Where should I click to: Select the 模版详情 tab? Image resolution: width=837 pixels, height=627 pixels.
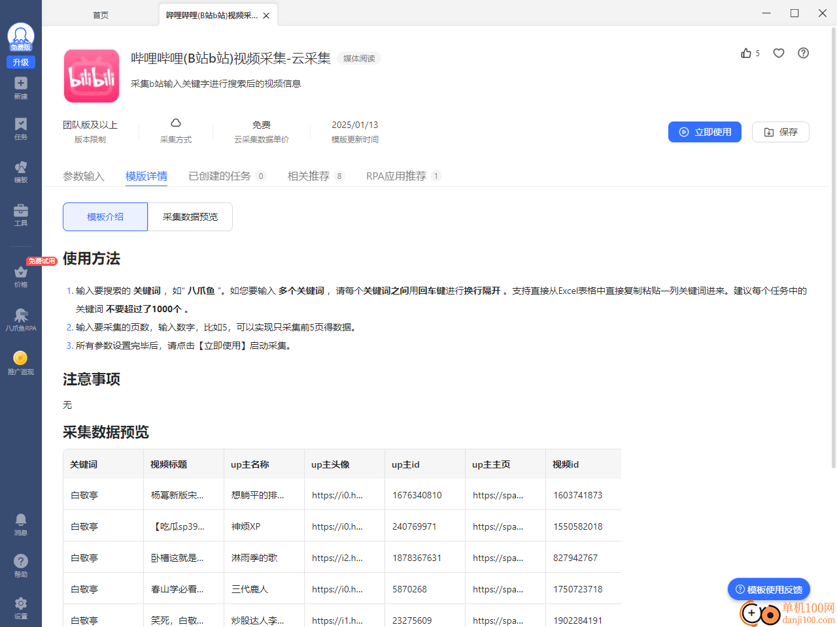click(146, 176)
